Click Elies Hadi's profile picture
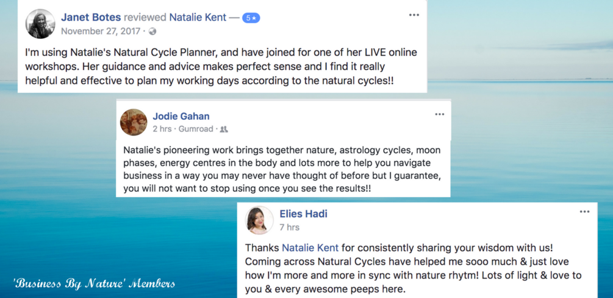 pos(259,220)
